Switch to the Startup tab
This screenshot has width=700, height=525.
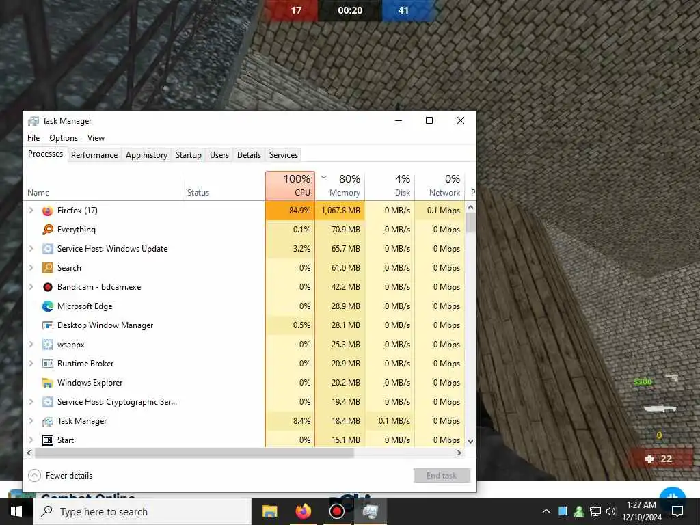[x=189, y=155]
